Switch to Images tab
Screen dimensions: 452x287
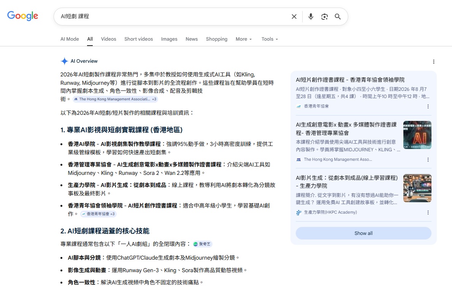point(169,39)
